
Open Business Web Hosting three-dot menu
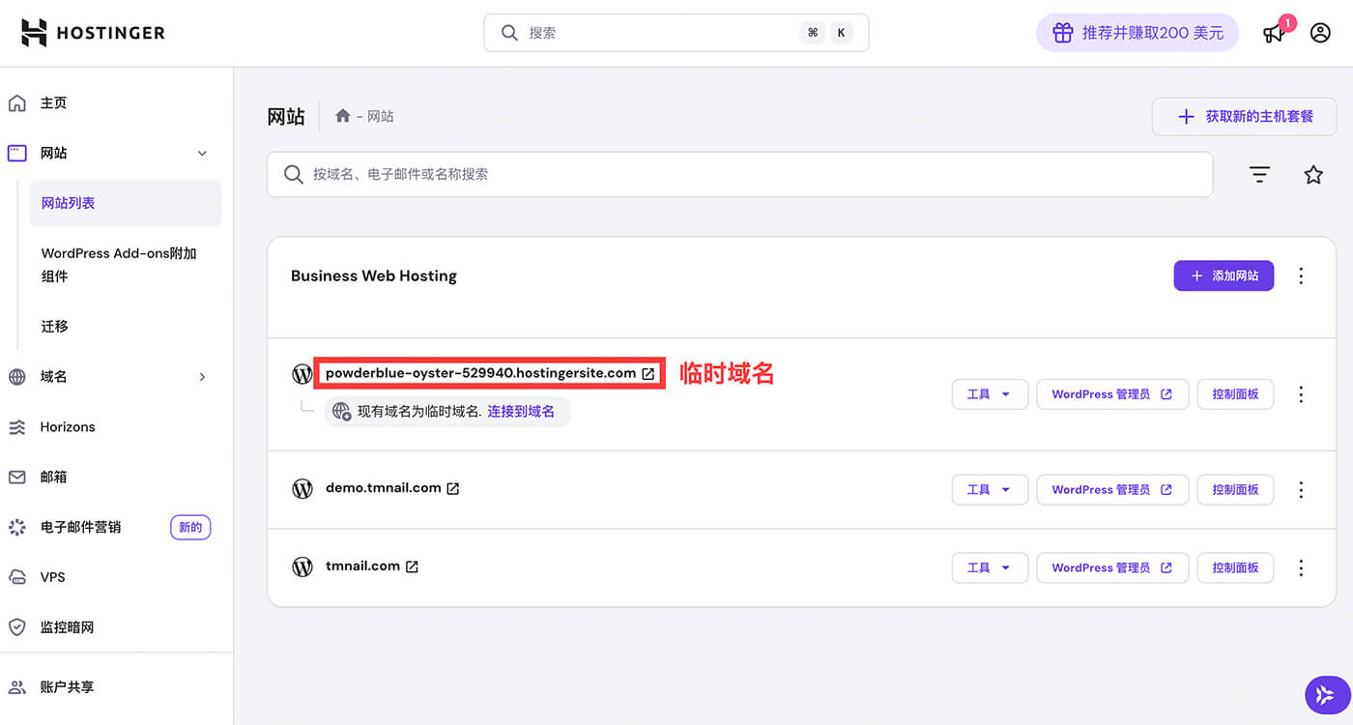pos(1301,276)
